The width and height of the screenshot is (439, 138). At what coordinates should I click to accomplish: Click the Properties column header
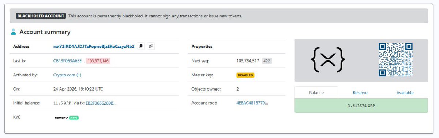pyautogui.click(x=202, y=47)
